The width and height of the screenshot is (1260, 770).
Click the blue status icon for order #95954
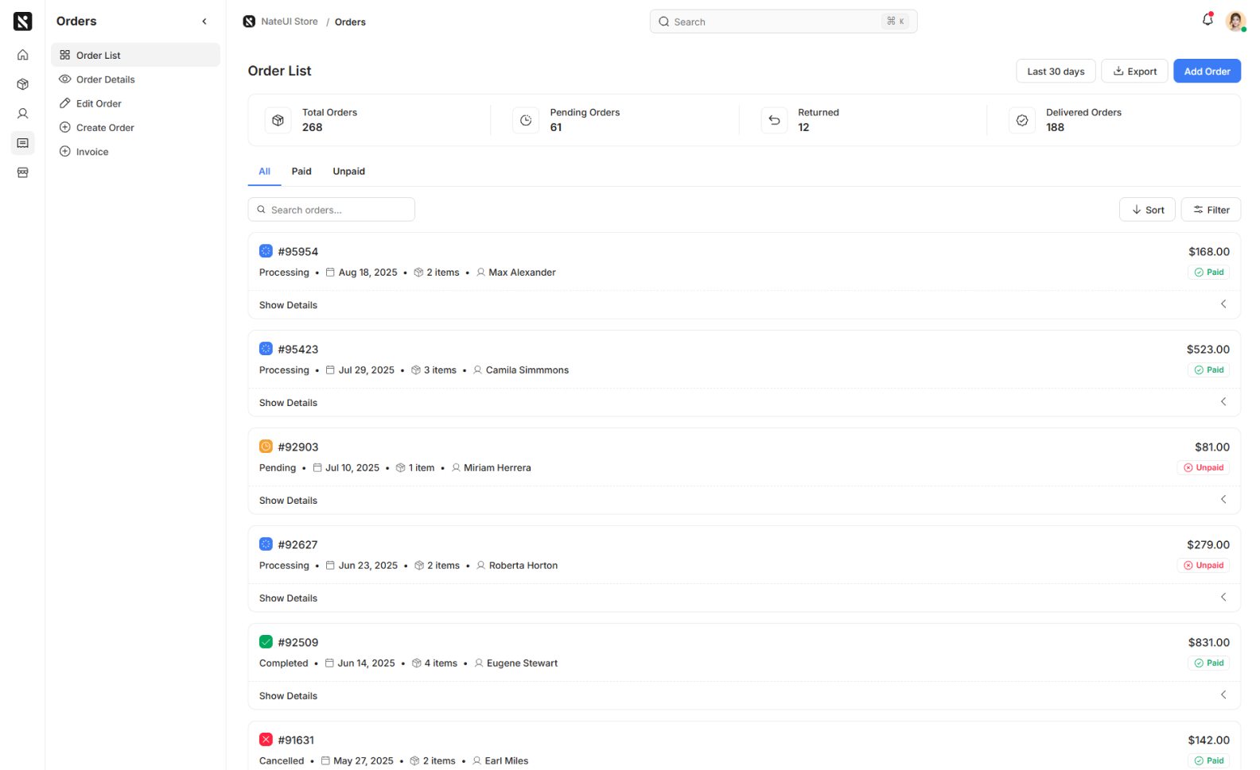[x=266, y=251]
